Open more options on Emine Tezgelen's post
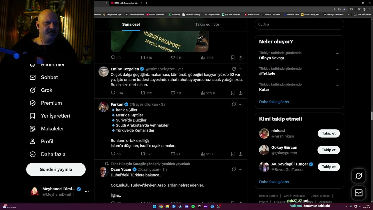The width and height of the screenshot is (373, 210). (241, 69)
